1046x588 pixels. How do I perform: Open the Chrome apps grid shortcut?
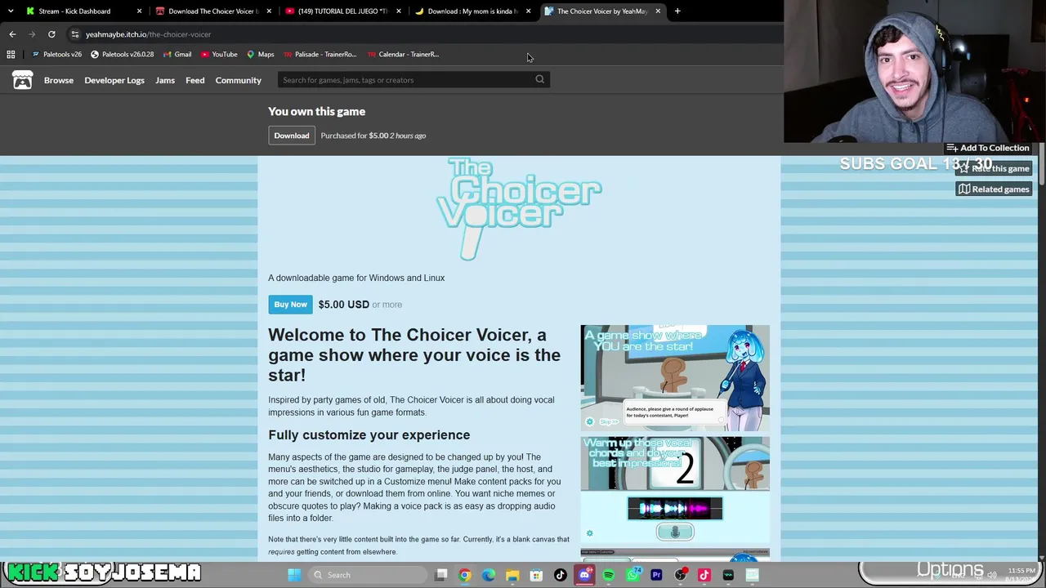pos(11,54)
